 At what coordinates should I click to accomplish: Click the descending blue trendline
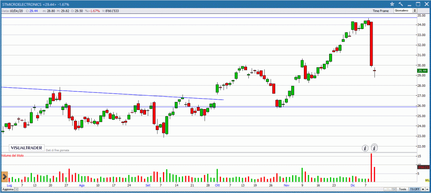tap(112, 94)
